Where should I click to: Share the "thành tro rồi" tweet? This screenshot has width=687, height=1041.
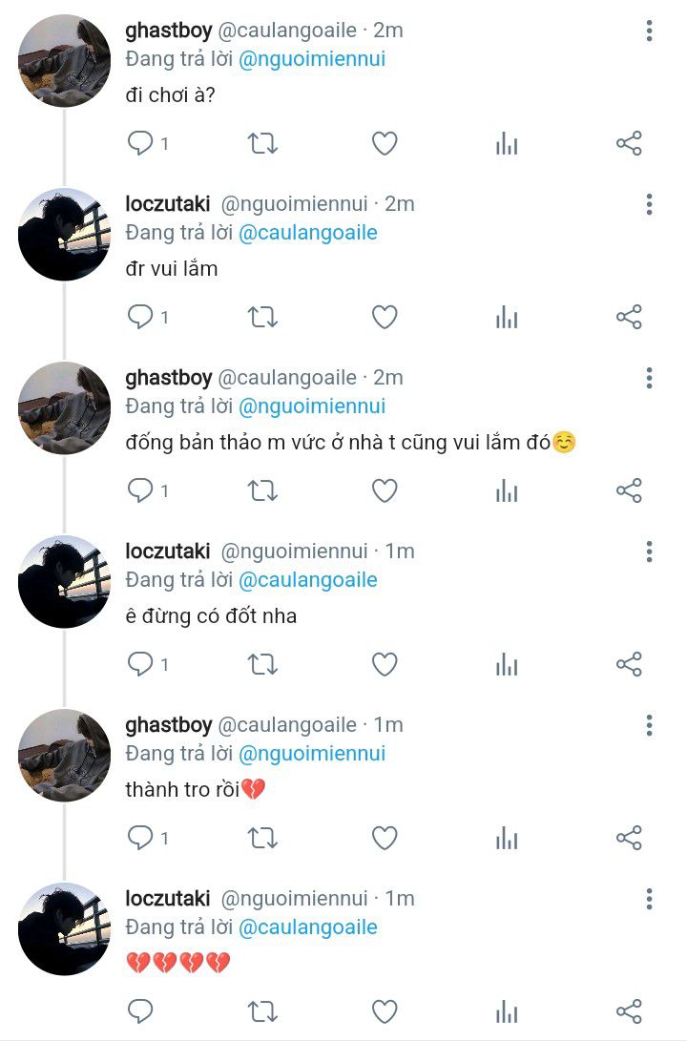coord(629,839)
